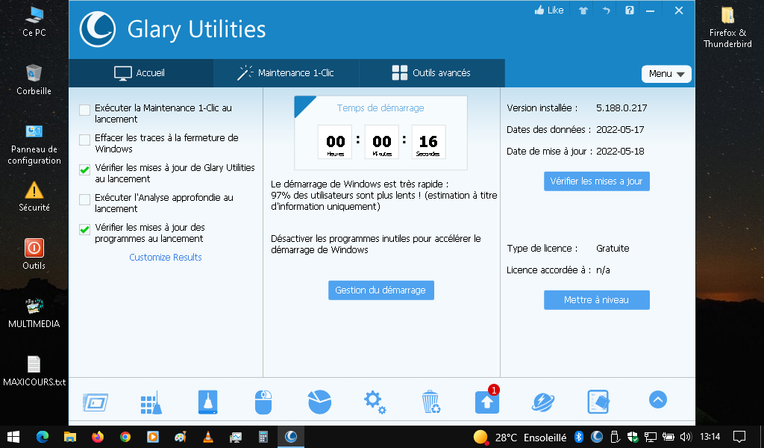
Task: Select the Sécurité warning desktop icon
Action: 34,196
